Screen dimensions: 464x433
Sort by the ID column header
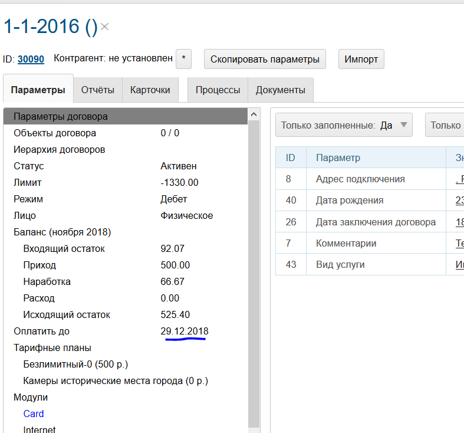tap(290, 158)
